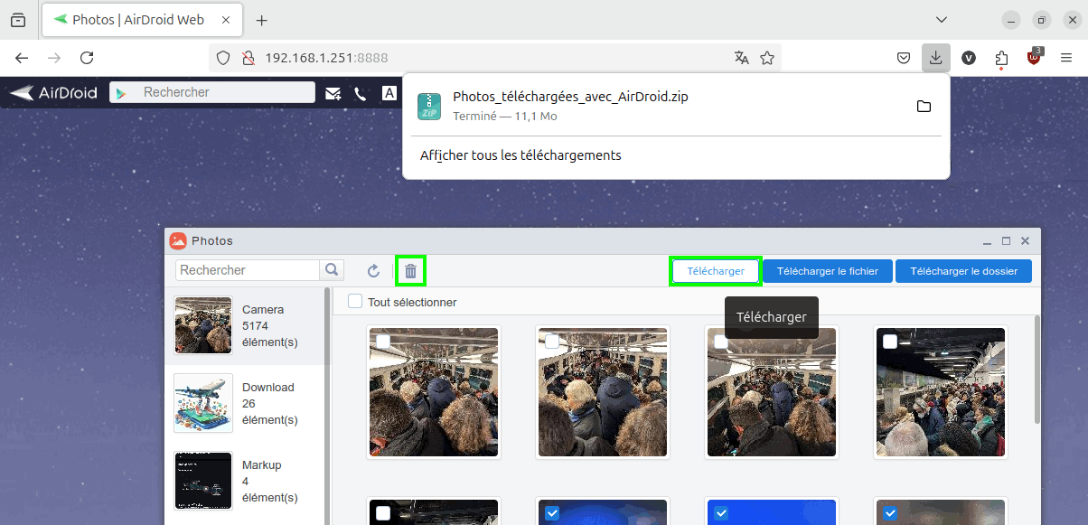Click the round 'V' extension icon
Image resolution: width=1088 pixels, height=525 pixels.
click(969, 58)
